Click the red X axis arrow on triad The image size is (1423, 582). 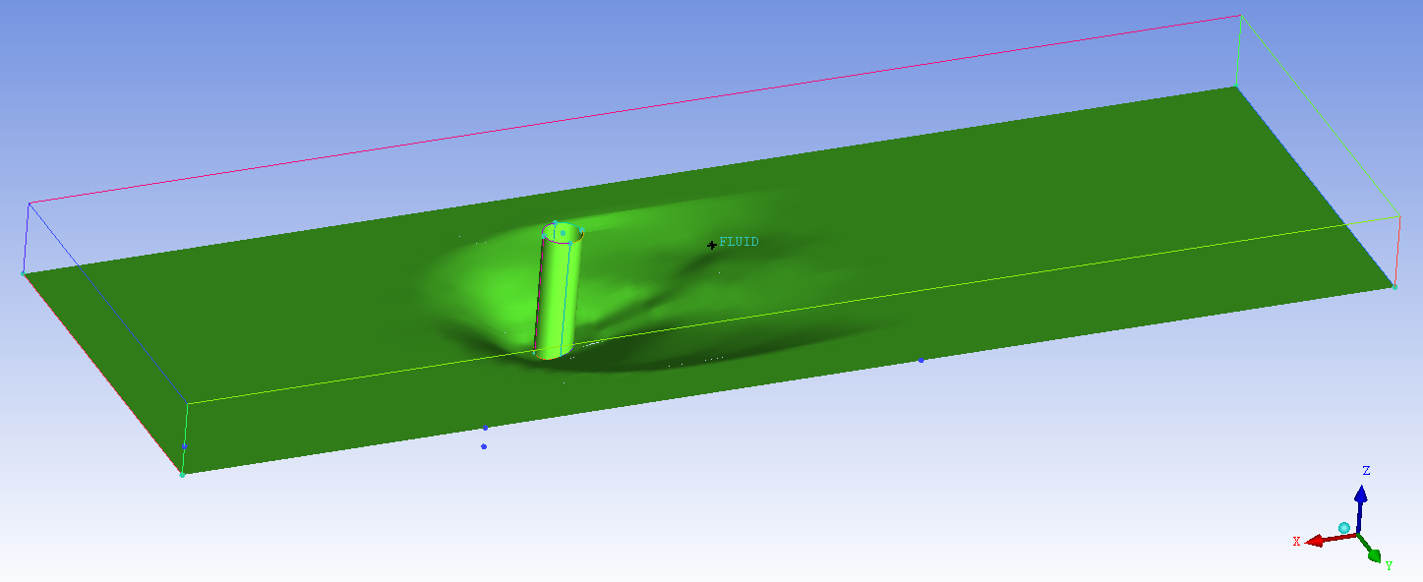pos(1330,539)
